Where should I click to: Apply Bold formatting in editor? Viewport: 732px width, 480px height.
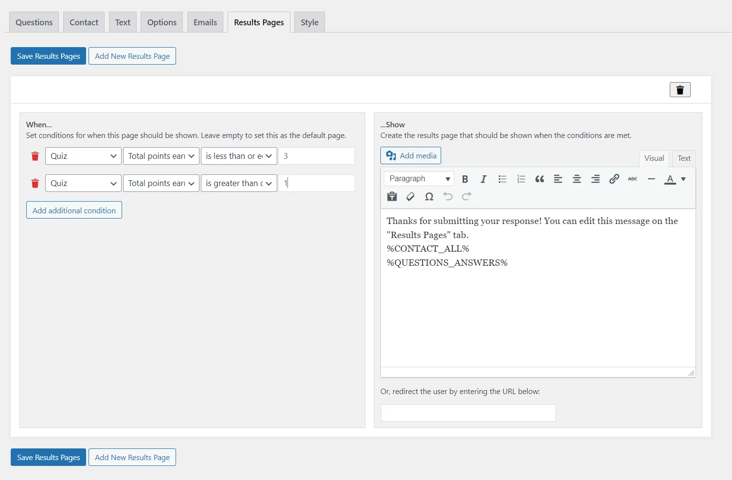pos(465,179)
